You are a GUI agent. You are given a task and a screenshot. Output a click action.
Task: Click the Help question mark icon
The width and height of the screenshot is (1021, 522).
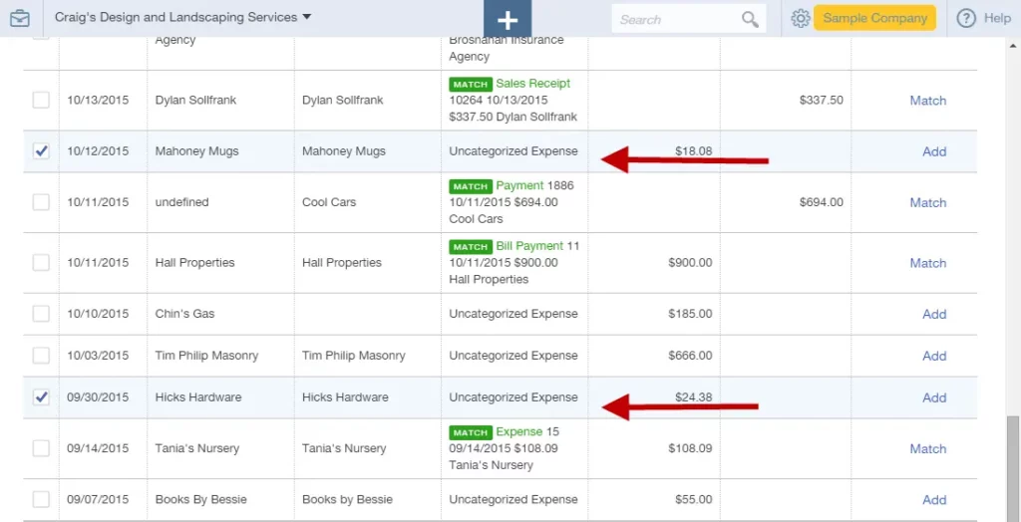[x=966, y=18]
